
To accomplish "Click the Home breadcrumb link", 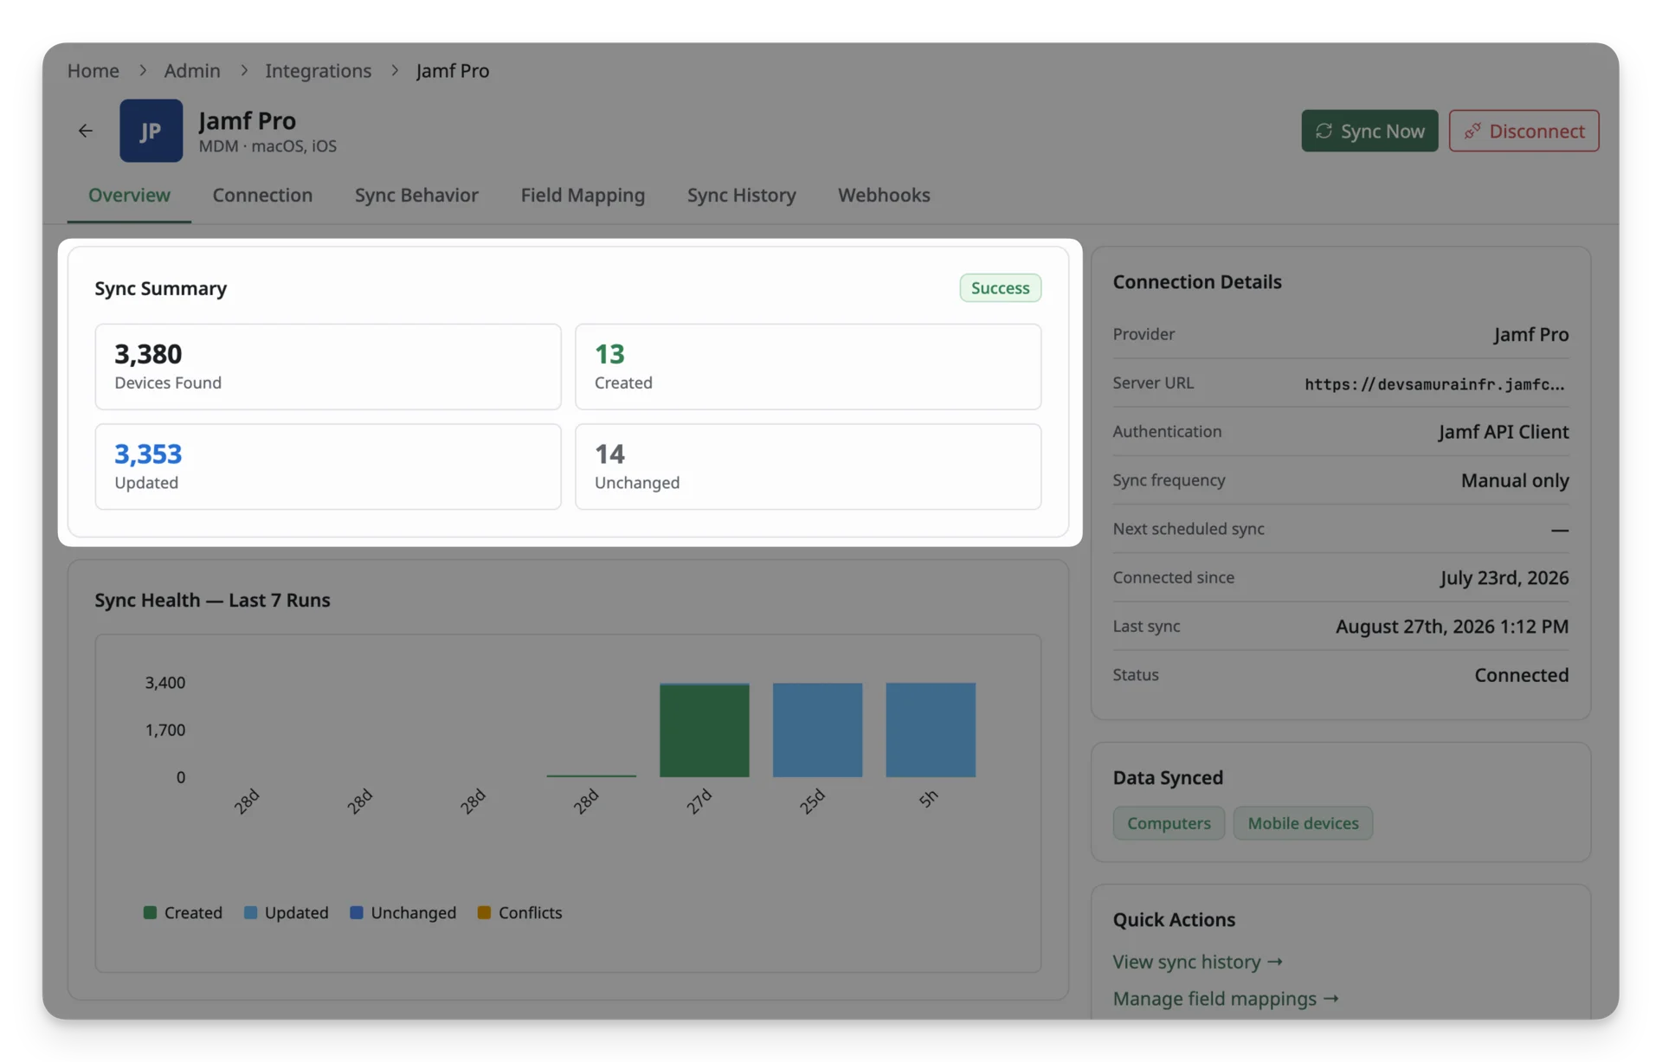I will pos(93,70).
